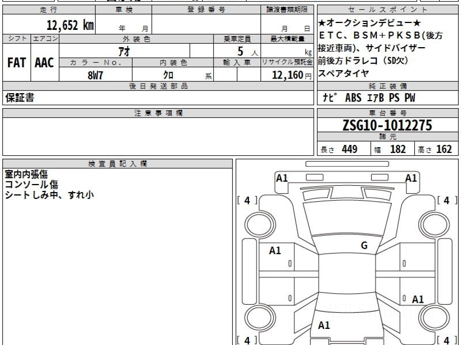The width and height of the screenshot is (461, 345).
Task: Click the カラーNo. label
Action: [96, 62]
